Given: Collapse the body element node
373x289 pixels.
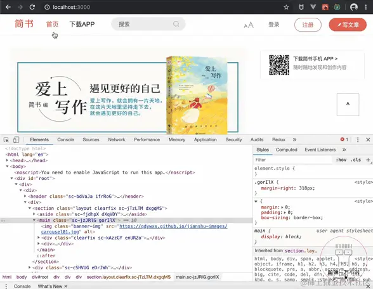Looking at the screenshot, I should [8, 166].
